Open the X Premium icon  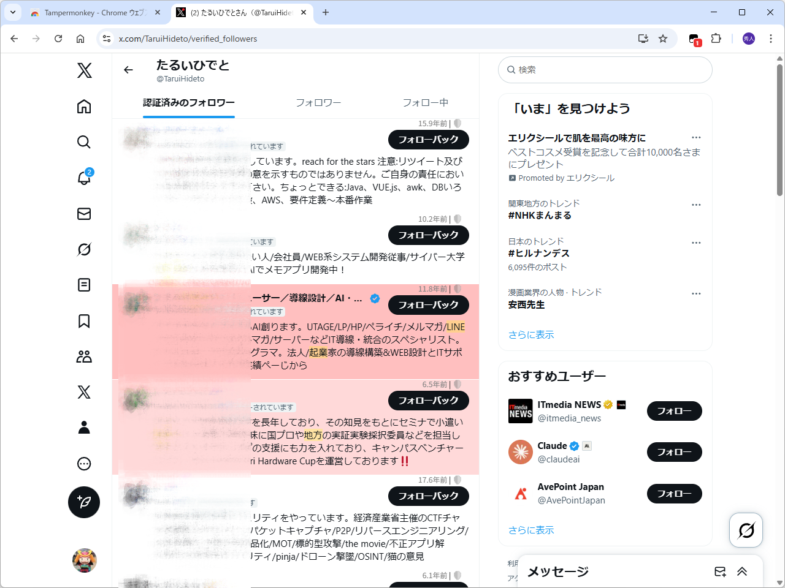click(83, 392)
